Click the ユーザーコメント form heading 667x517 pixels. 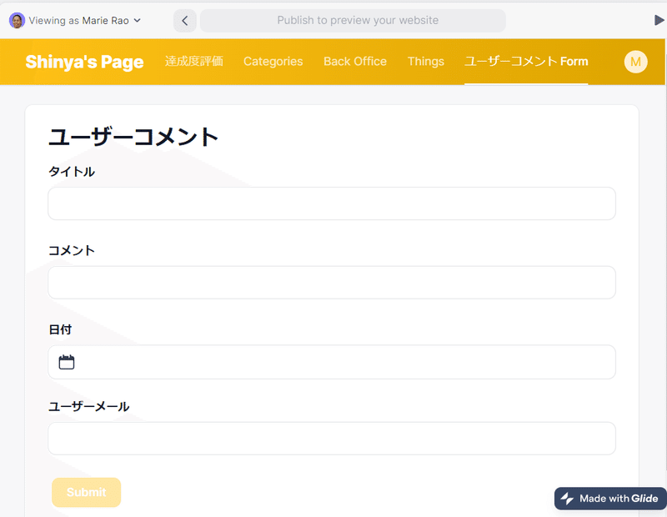pyautogui.click(x=133, y=137)
